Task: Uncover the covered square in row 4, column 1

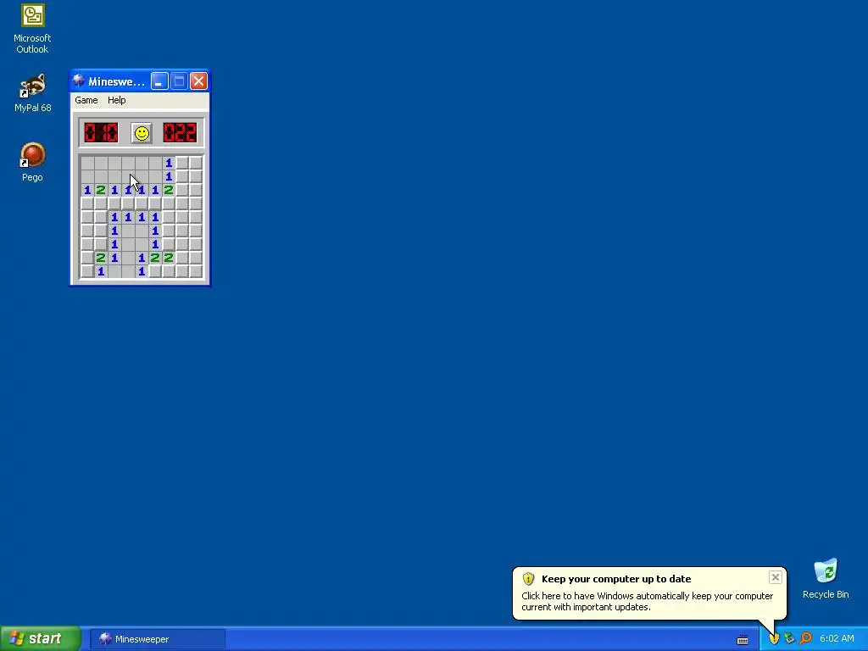Action: pos(87,203)
